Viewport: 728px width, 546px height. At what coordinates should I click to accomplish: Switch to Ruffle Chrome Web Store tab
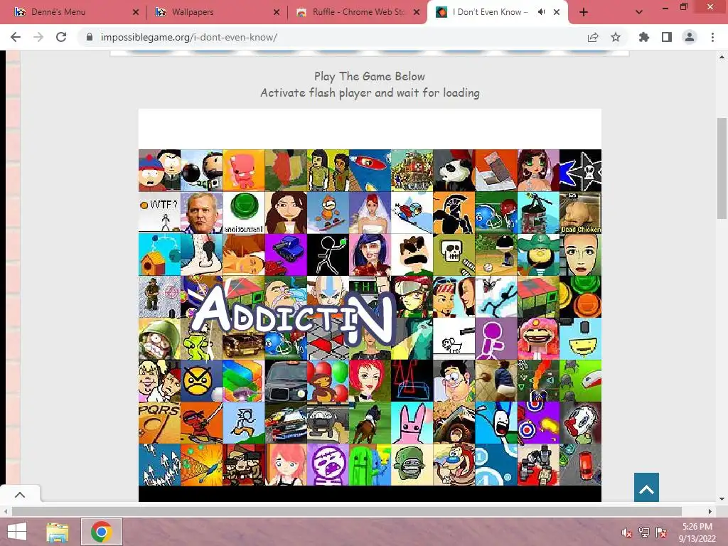pyautogui.click(x=357, y=12)
